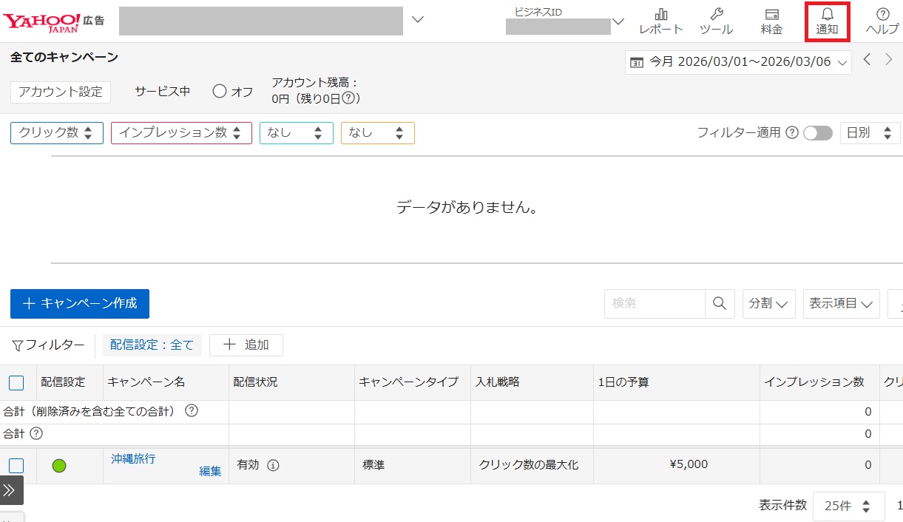Check the 沖縄旅行 campaign row checkbox
This screenshot has height=522, width=903.
16,466
